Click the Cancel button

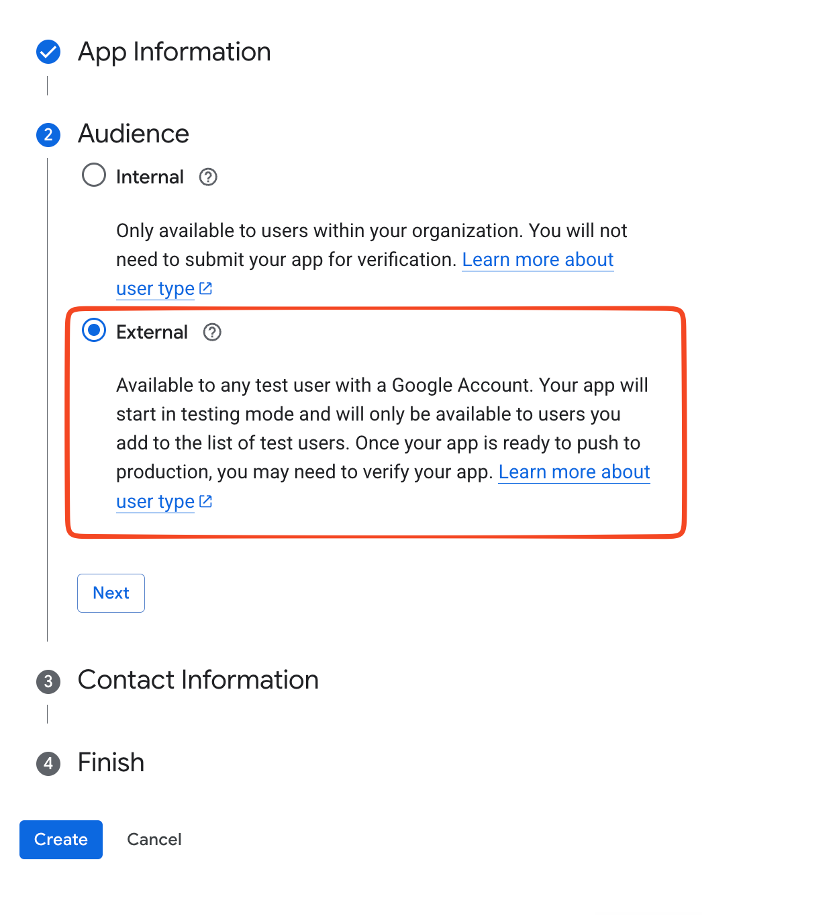click(x=154, y=840)
